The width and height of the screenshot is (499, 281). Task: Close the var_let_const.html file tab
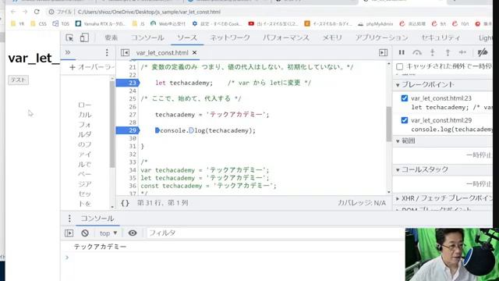tap(194, 52)
